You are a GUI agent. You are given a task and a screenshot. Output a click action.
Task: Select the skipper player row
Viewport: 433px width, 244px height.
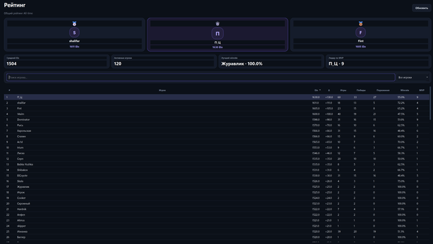pyautogui.click(x=216, y=226)
